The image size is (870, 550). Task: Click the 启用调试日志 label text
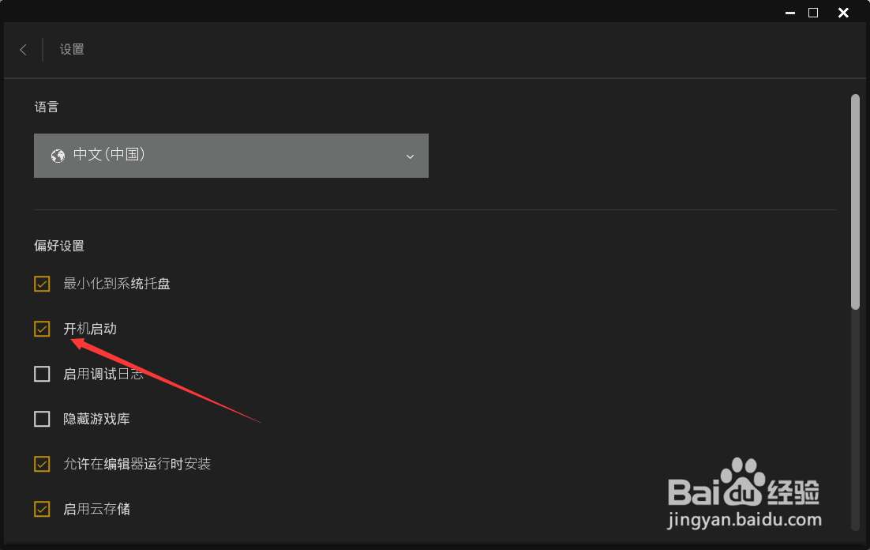103,374
